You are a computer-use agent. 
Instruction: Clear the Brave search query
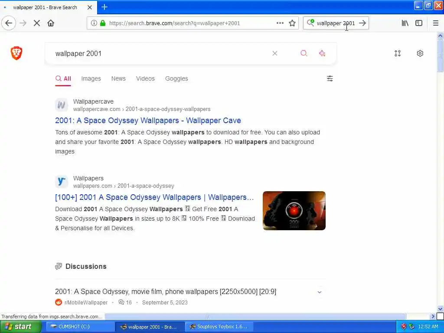coord(274,53)
